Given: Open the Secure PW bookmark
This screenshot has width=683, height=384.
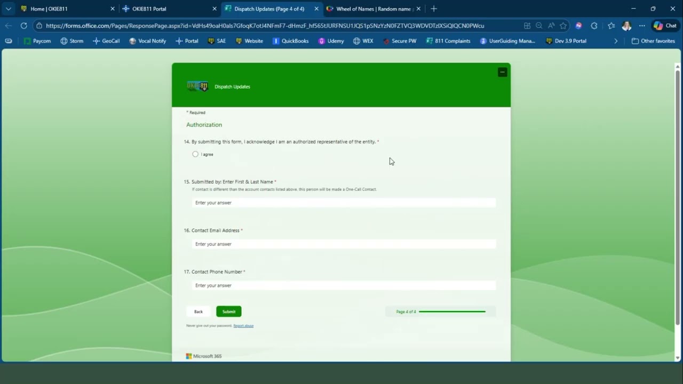Looking at the screenshot, I should click(400, 41).
